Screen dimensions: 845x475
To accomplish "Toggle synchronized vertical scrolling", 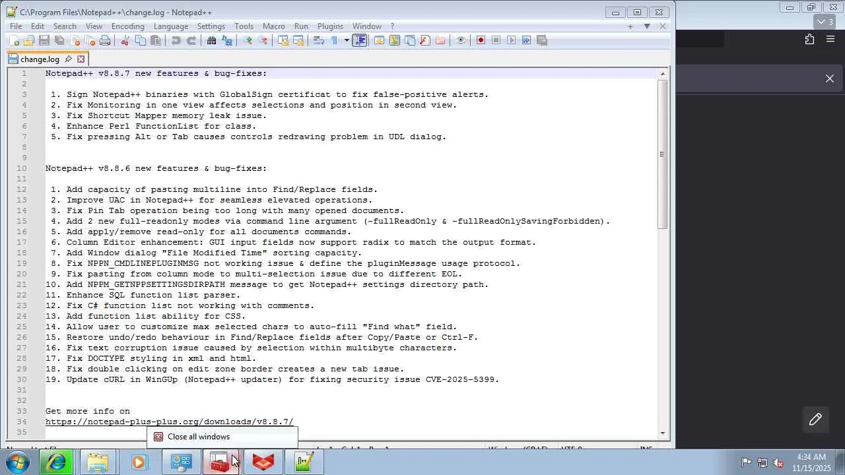I will (283, 40).
